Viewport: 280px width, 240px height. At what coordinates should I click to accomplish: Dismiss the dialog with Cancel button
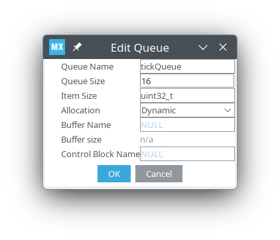point(159,174)
